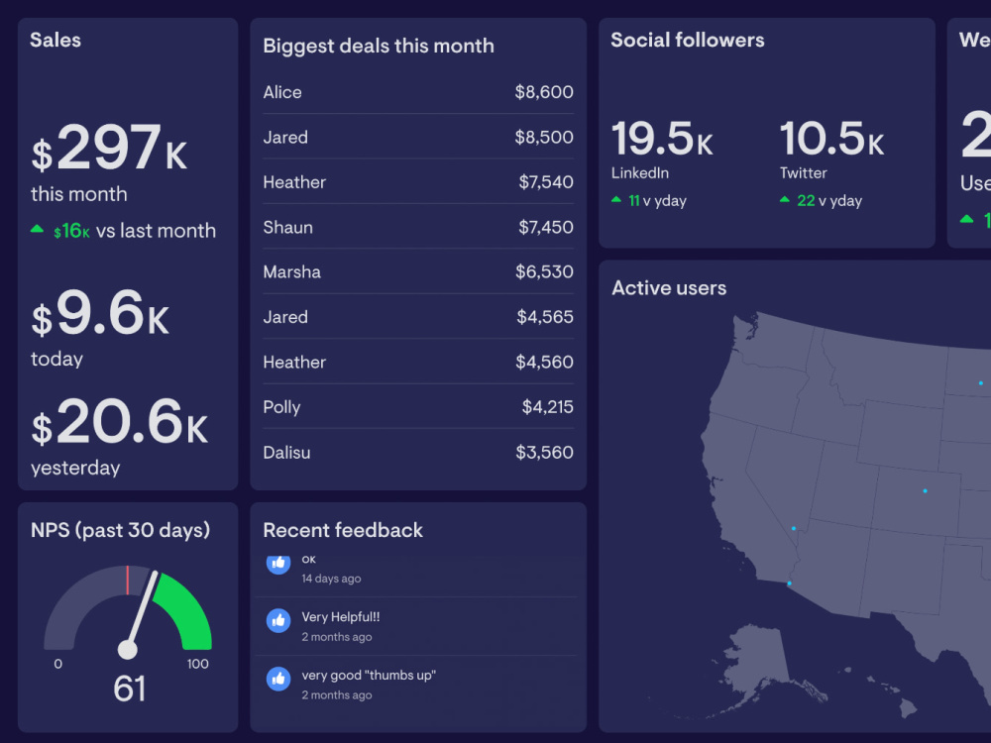Screen dimensions: 991x743
Task: Click 'very good "thumbs up"' feedback text
Action: click(369, 675)
